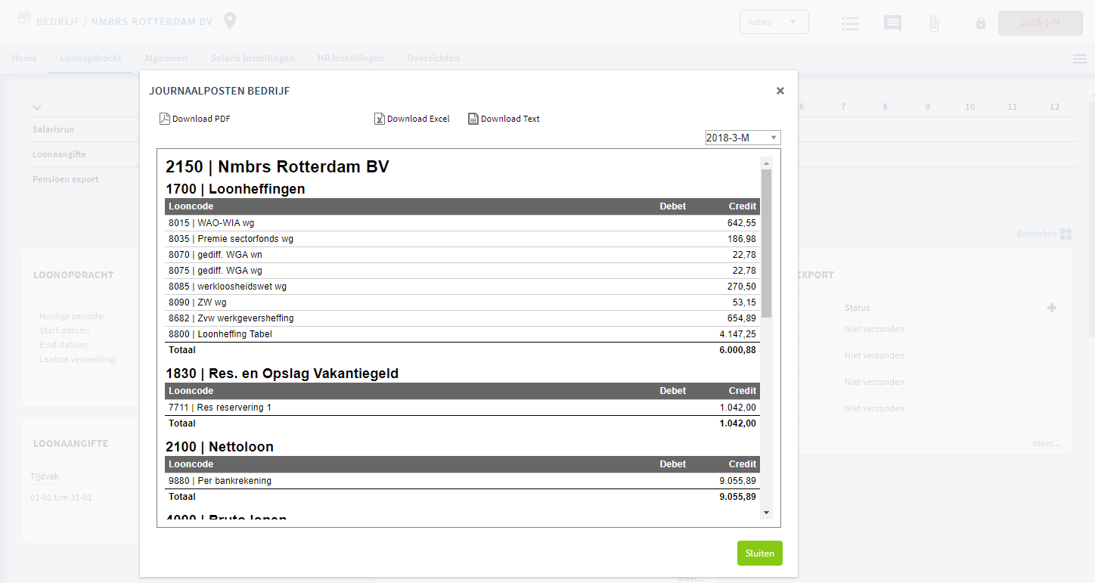Click the paperclip attachments icon
The height and width of the screenshot is (583, 1095).
pos(934,23)
